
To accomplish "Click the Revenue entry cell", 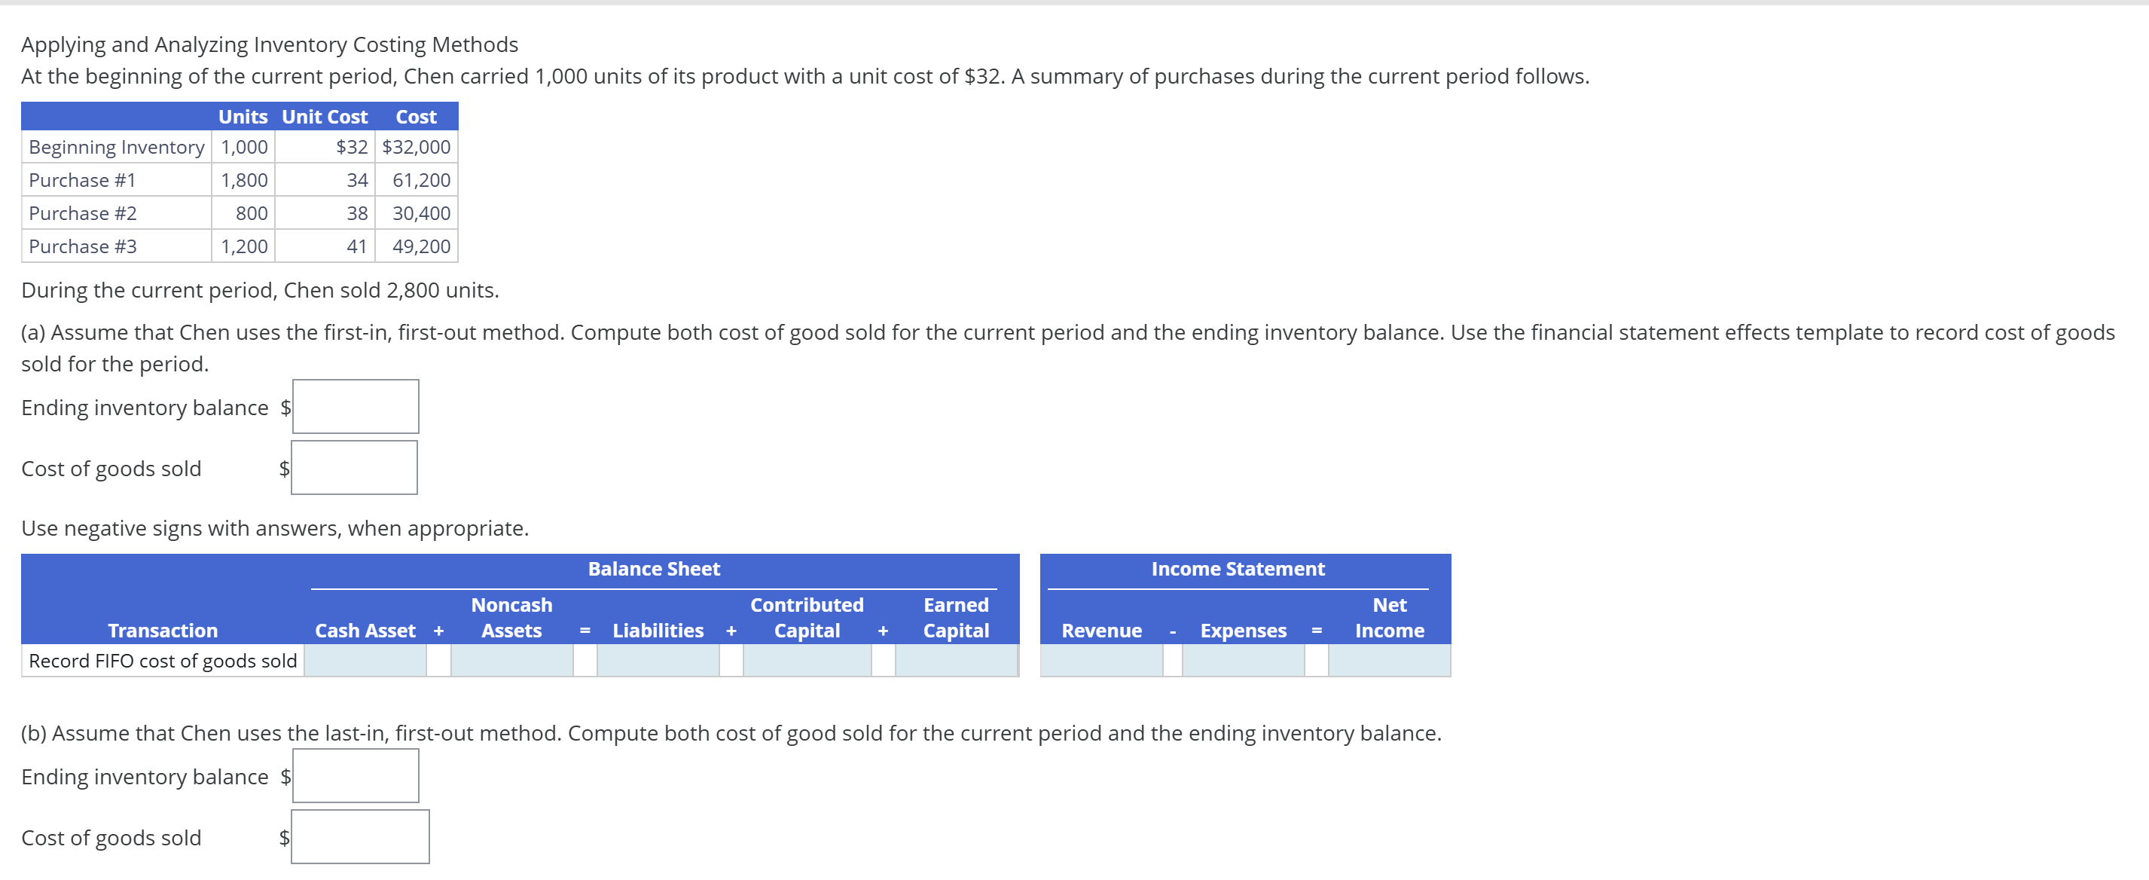I will coord(1102,661).
